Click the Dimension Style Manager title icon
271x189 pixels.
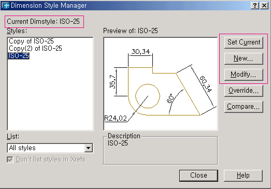coord(5,5)
